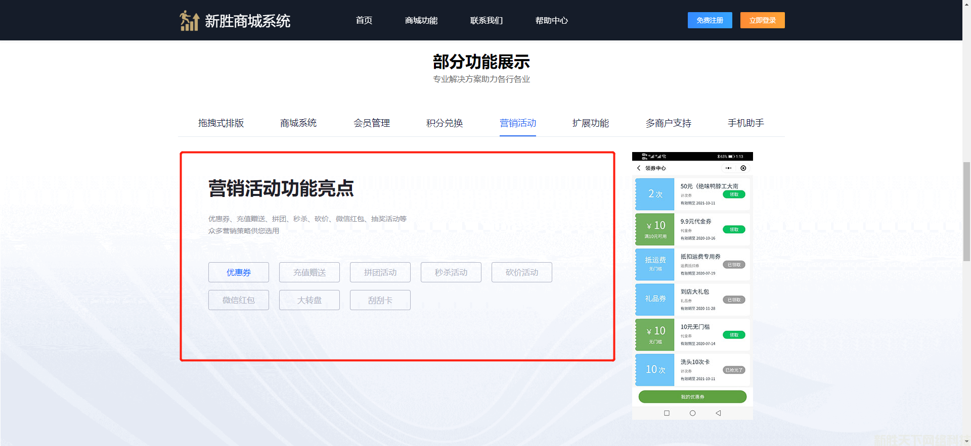Choose the 拼团活动 option button
Screen dimensions: 971x446
click(380, 272)
